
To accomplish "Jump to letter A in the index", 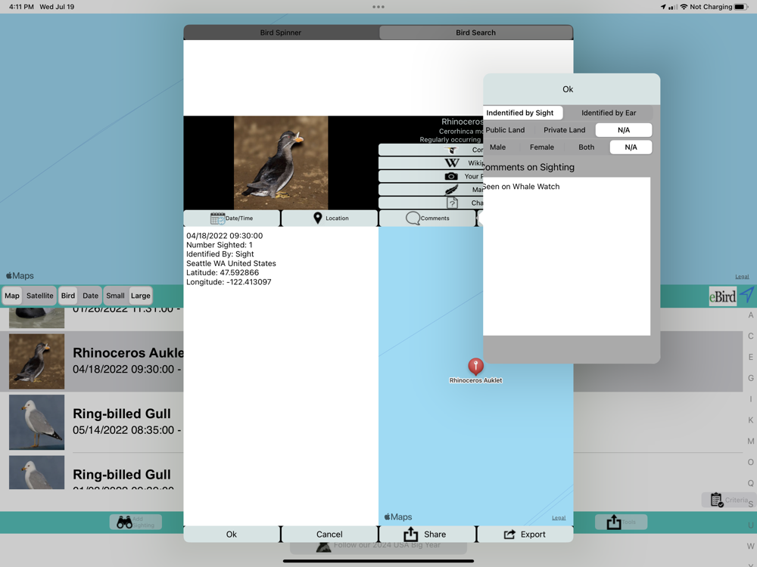I will 751,315.
